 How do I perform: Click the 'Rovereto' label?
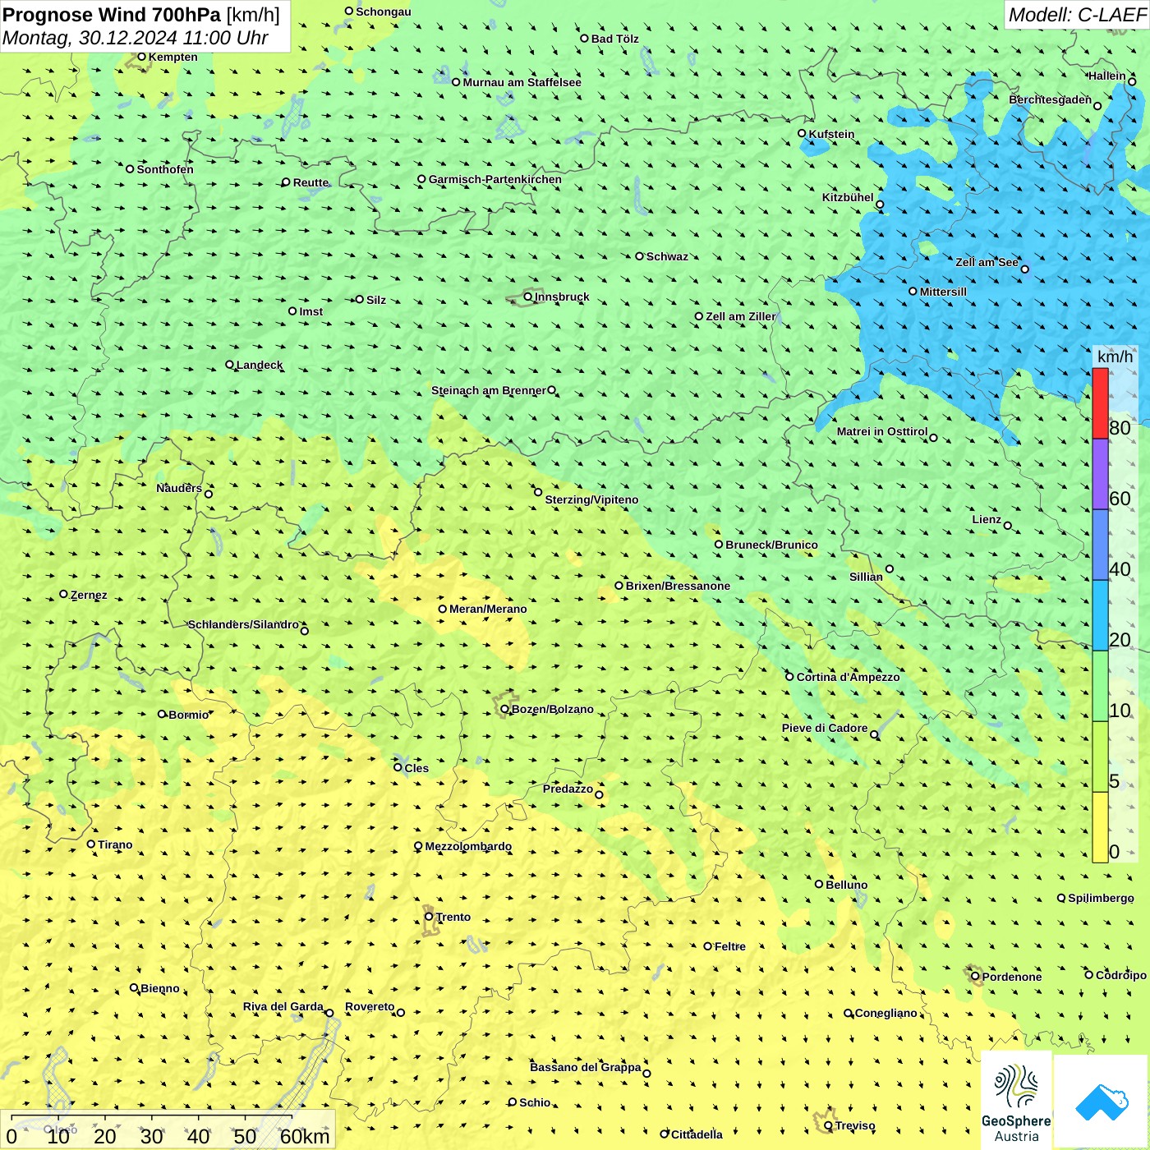(370, 1006)
